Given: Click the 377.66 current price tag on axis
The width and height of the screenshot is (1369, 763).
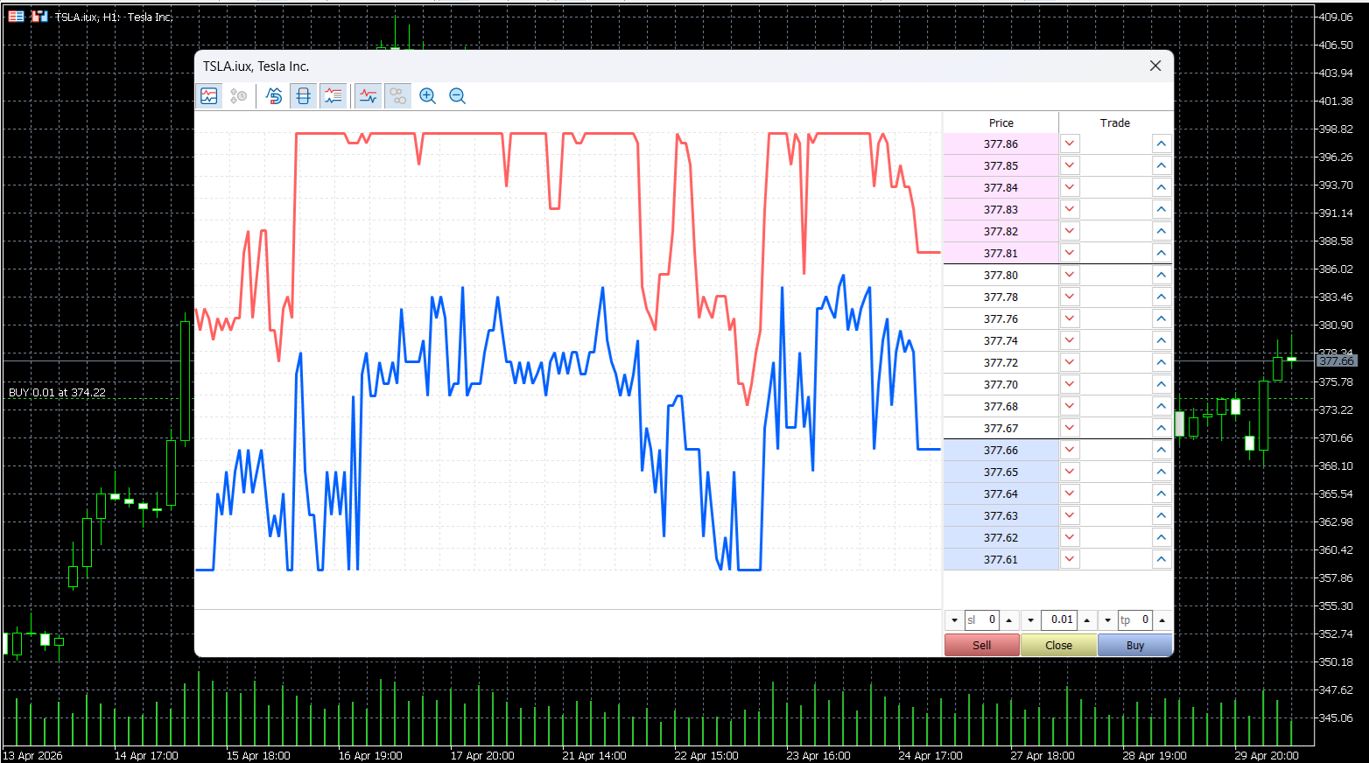Looking at the screenshot, I should point(1337,360).
